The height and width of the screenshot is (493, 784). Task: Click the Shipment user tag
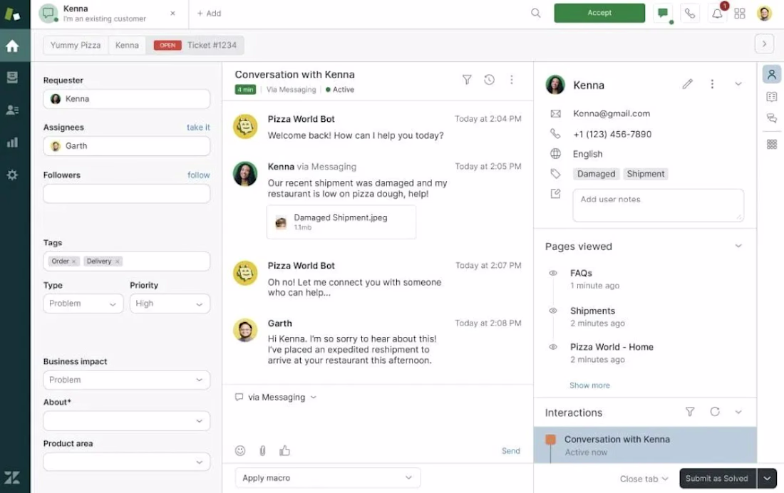[x=646, y=174]
